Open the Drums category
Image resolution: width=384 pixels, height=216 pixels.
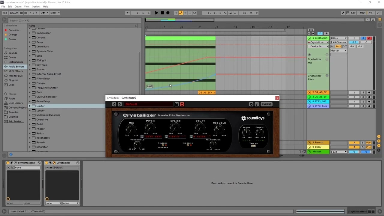click(x=12, y=57)
